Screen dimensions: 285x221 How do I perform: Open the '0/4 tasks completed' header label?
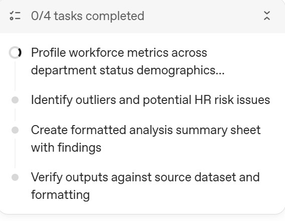coord(88,16)
